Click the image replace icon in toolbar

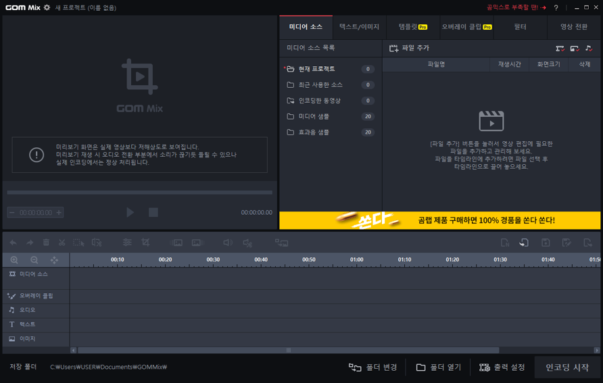tap(281, 242)
